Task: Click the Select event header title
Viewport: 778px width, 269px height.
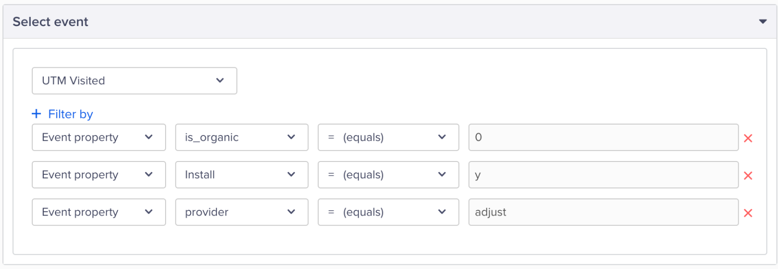Action: coord(50,22)
